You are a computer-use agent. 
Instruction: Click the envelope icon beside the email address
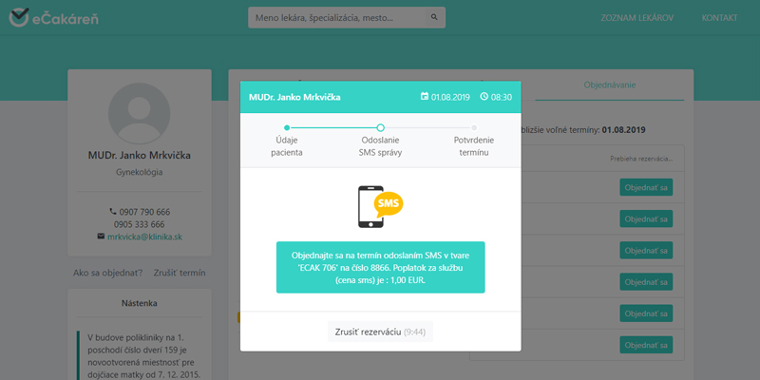coord(101,236)
